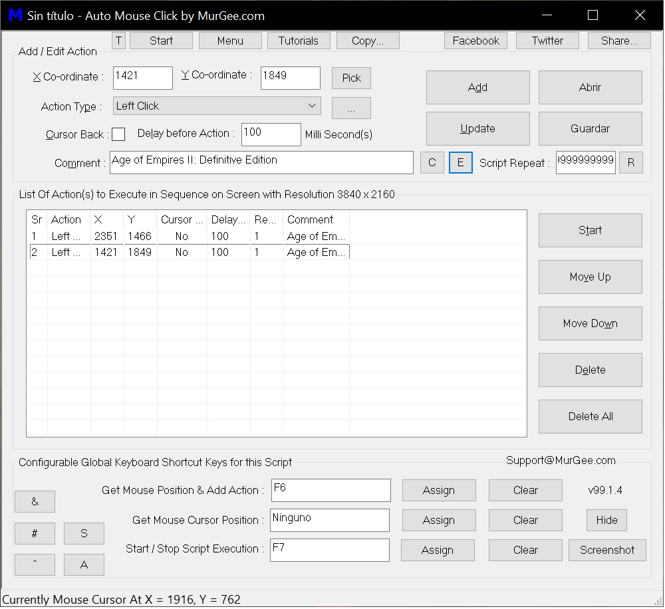
Task: Click the Delete button
Action: (591, 370)
